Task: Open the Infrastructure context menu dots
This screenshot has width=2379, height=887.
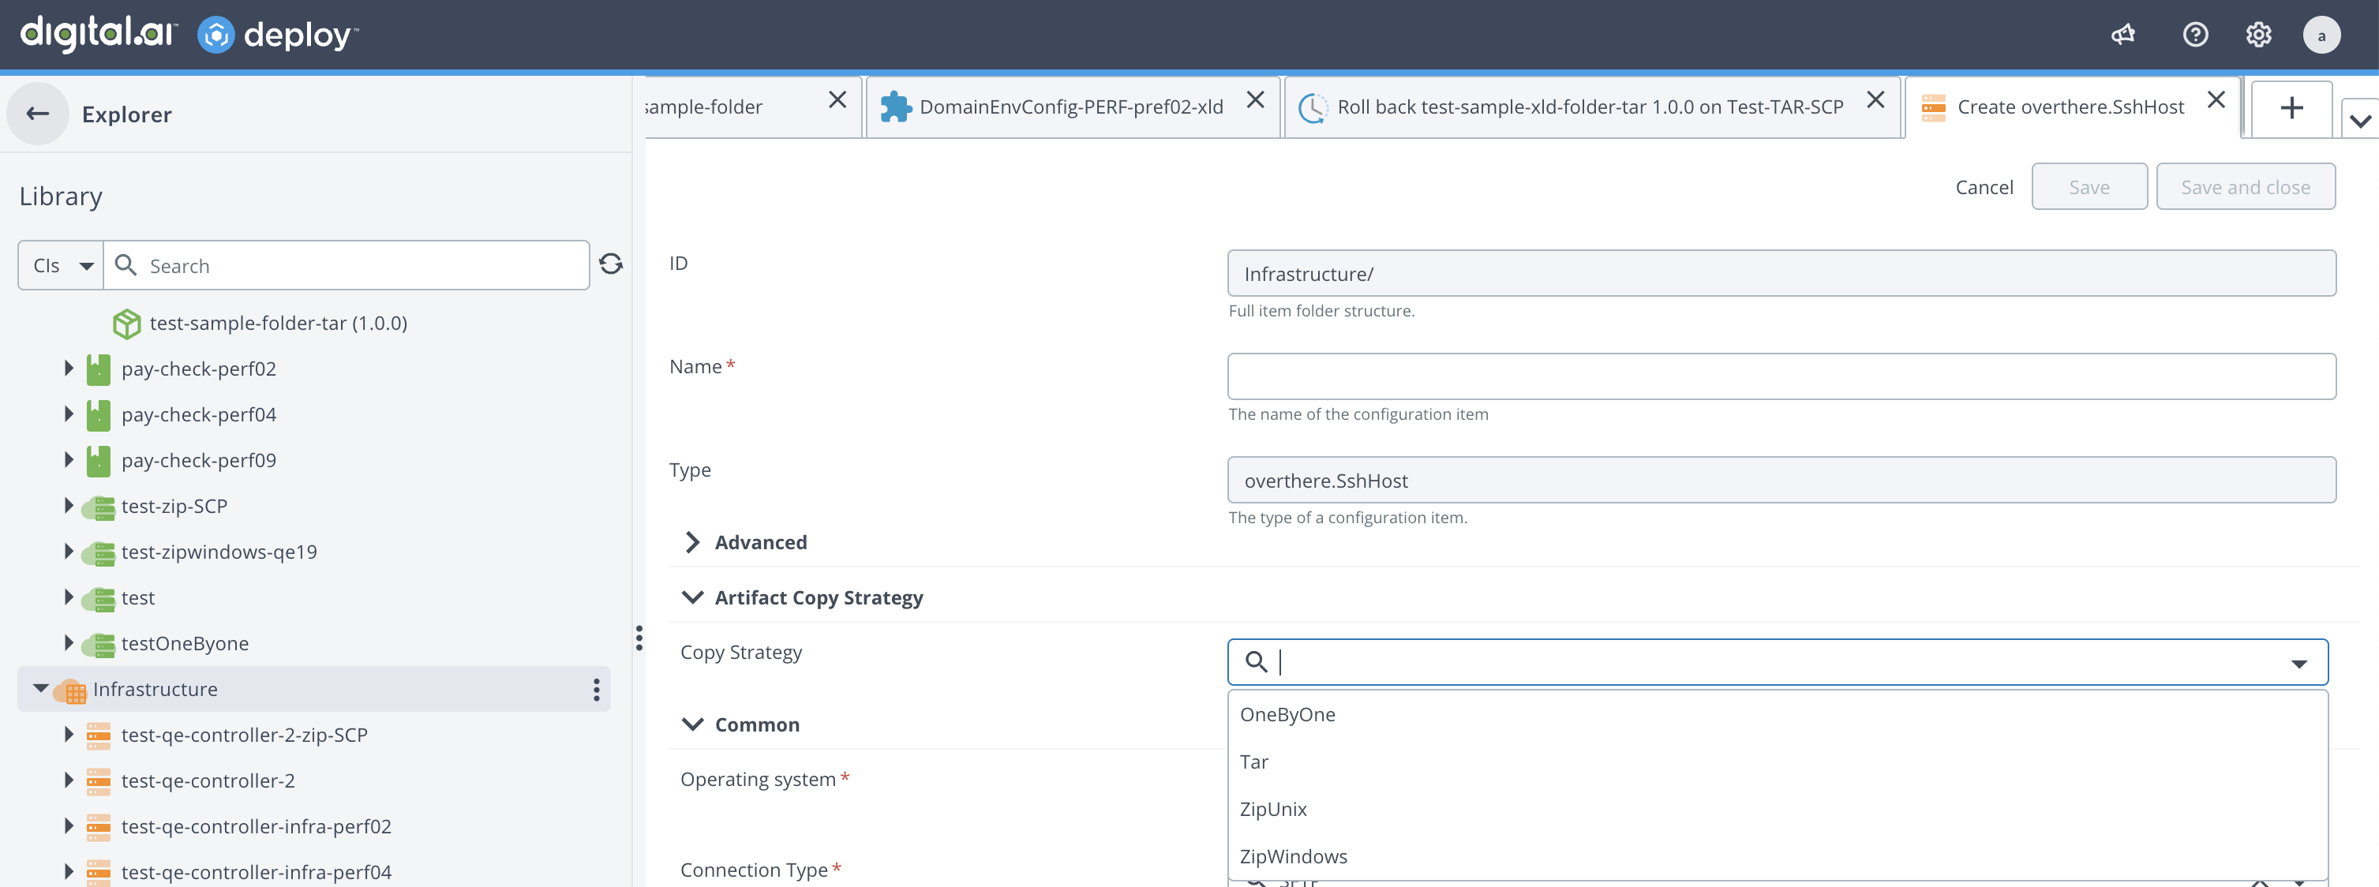Action: [596, 690]
